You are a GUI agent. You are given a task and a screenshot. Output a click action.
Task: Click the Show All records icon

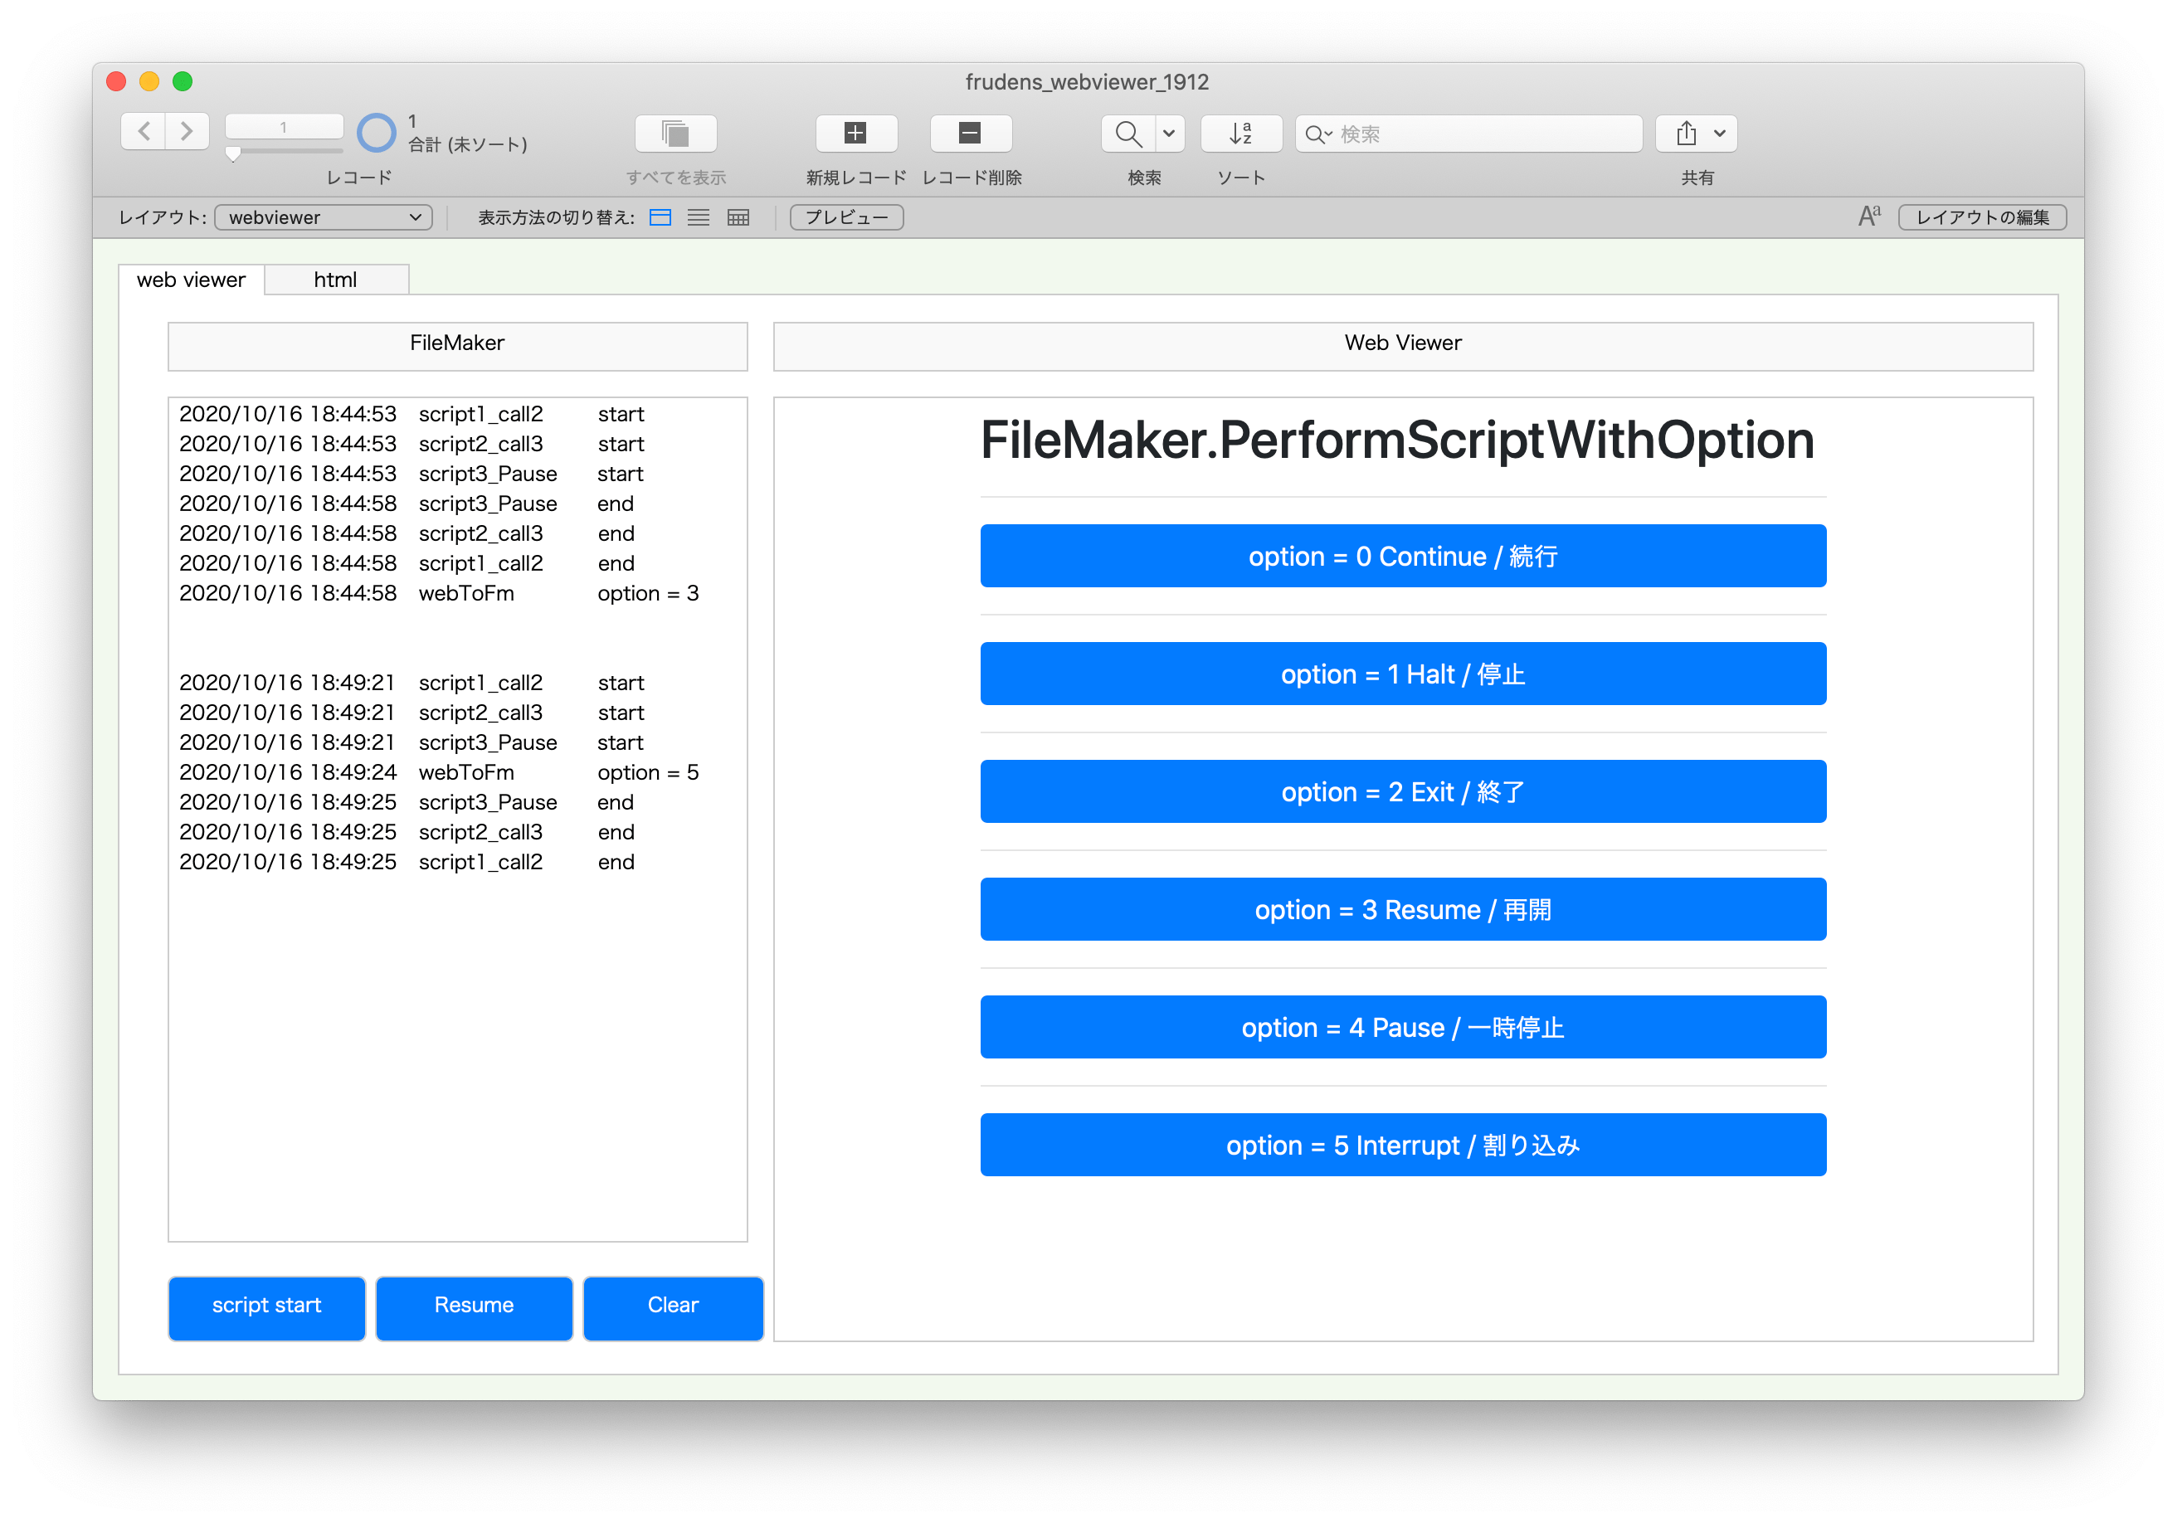[x=675, y=134]
